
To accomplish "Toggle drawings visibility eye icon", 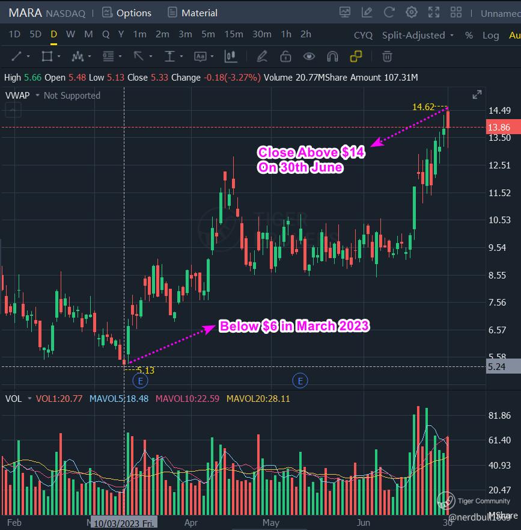I will click(309, 56).
